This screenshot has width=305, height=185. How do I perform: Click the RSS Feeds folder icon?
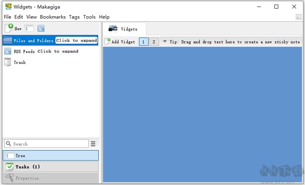pos(8,51)
